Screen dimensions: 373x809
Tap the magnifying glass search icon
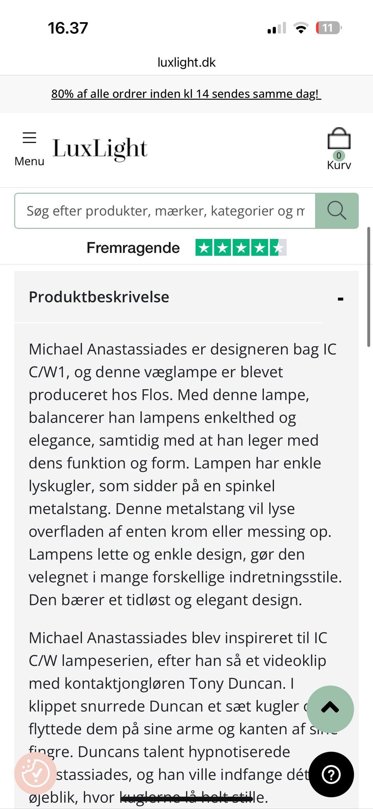point(336,210)
